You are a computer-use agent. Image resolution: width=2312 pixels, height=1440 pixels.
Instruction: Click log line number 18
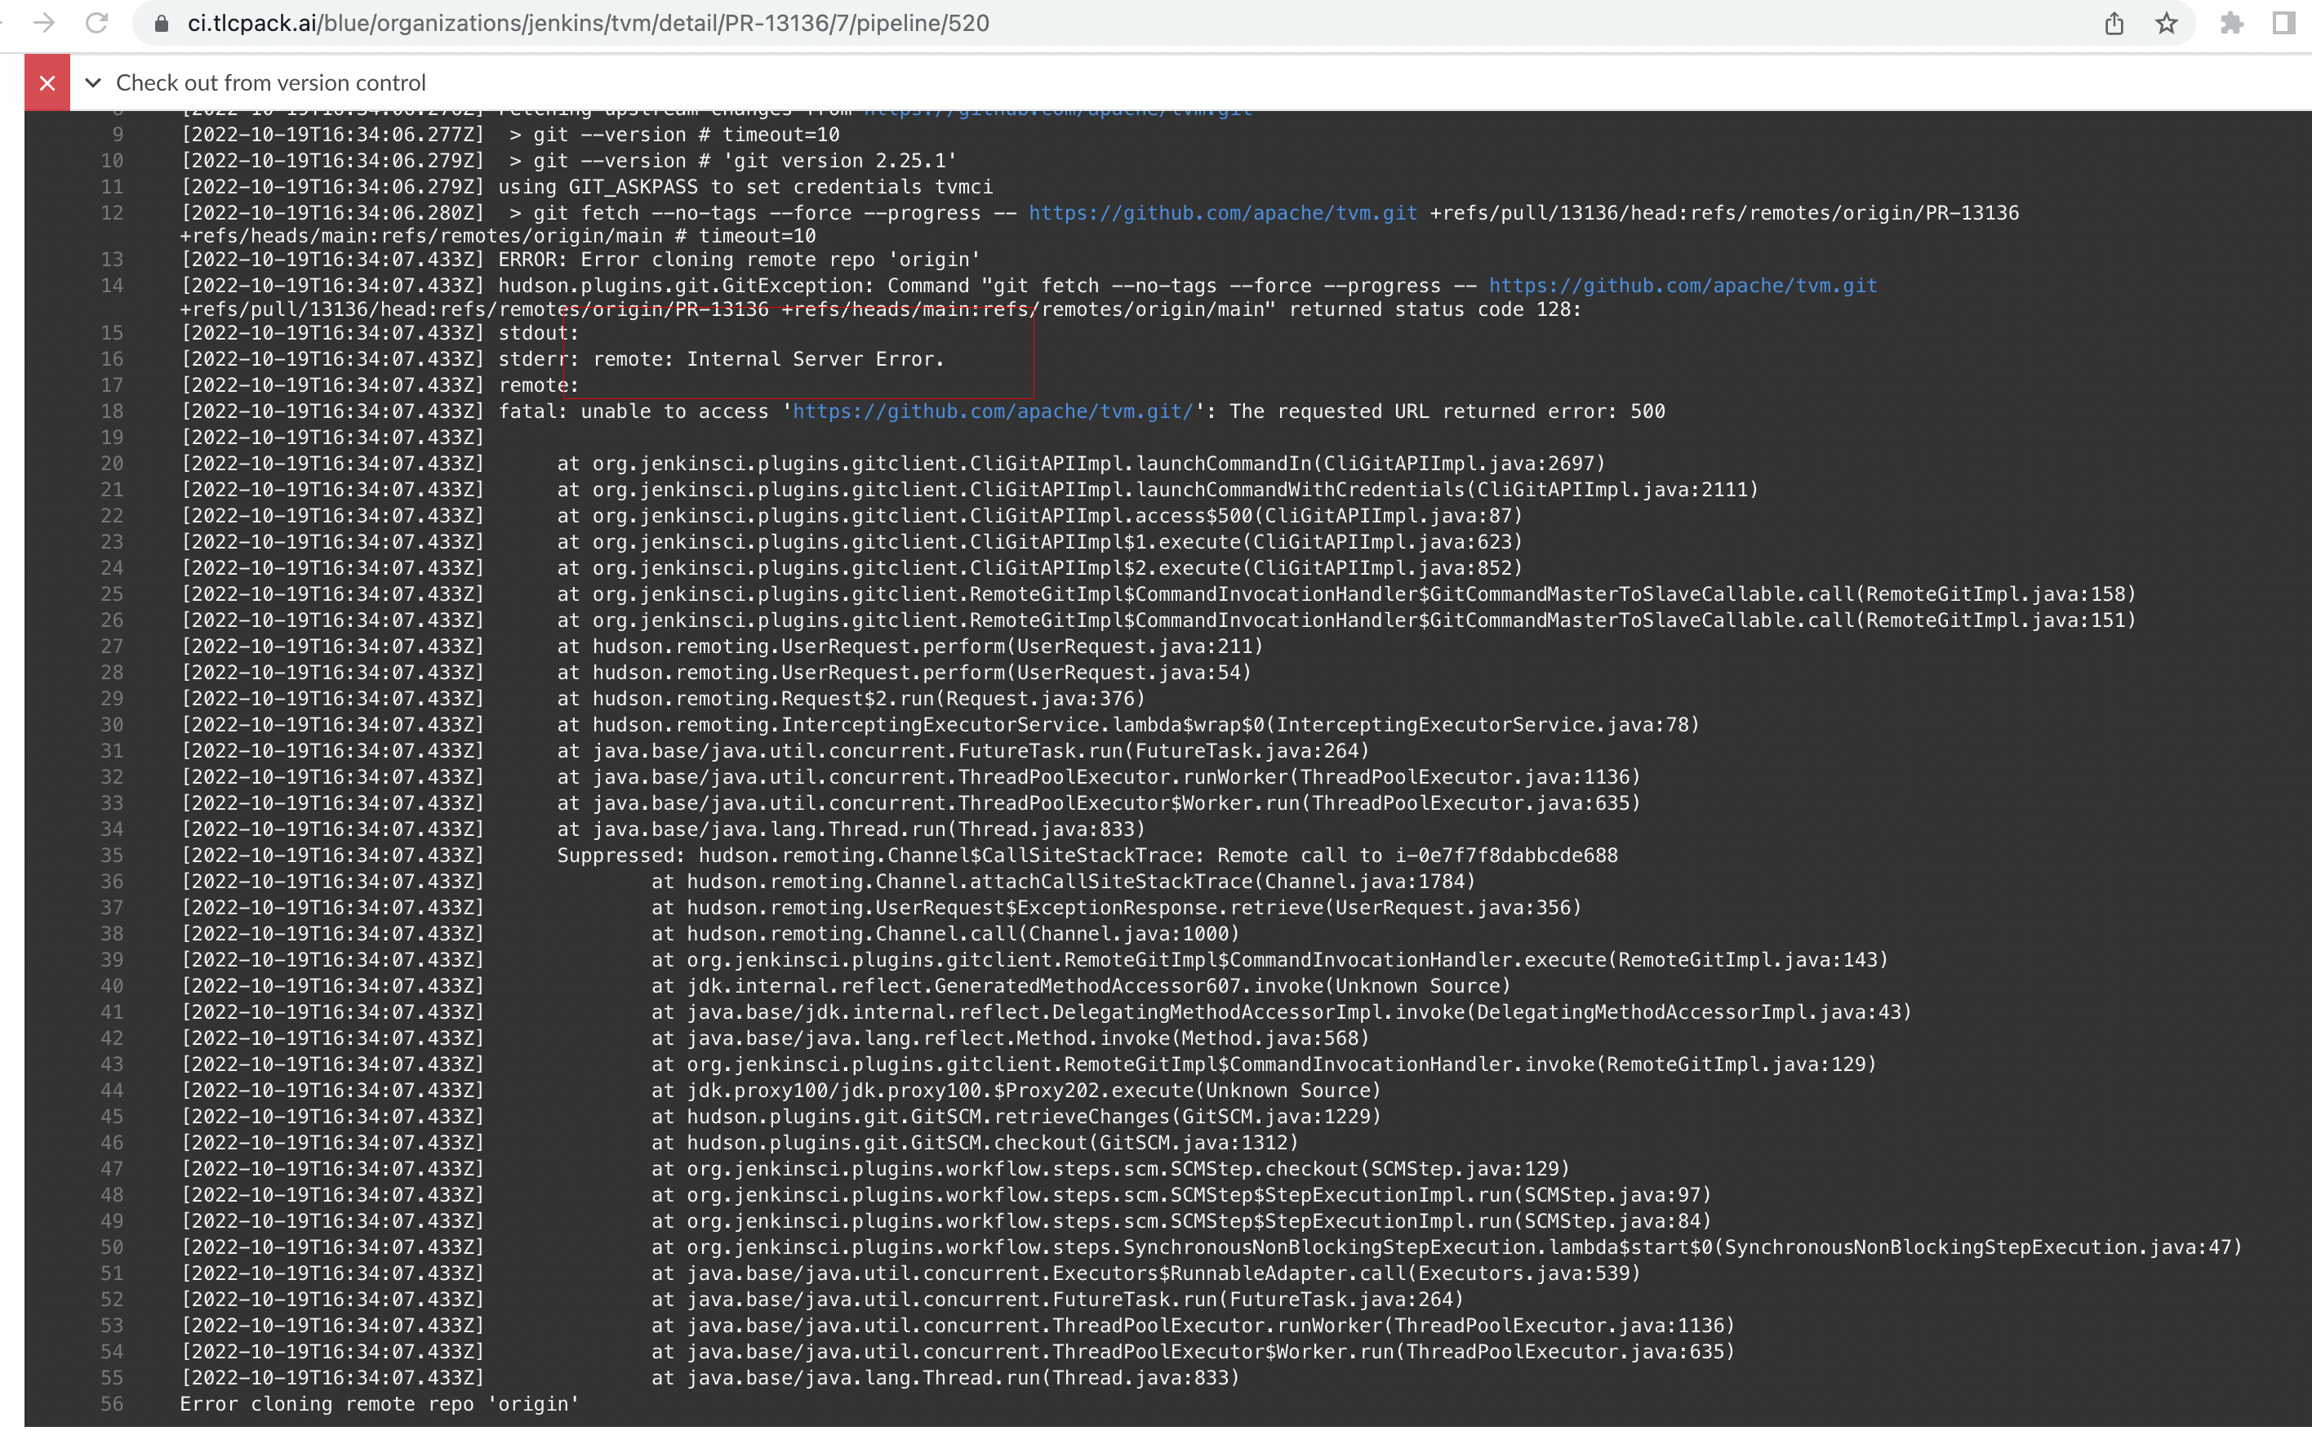pos(111,411)
